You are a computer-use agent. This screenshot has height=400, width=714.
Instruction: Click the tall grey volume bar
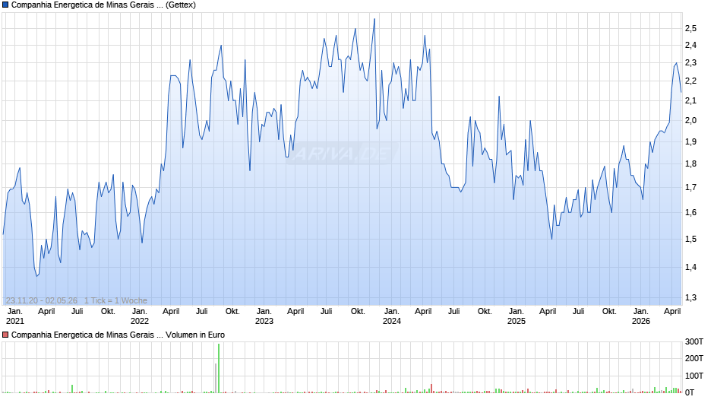pyautogui.click(x=216, y=378)
